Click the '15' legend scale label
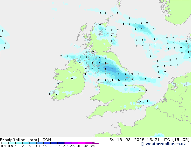The width and height of the screenshot is (191, 147). (x=45, y=146)
